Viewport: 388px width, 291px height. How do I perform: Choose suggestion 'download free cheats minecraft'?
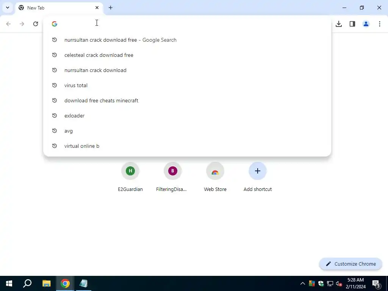point(187,100)
